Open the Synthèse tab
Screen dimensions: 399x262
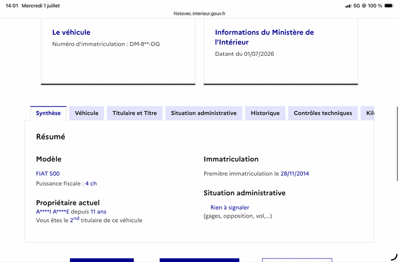coord(48,113)
